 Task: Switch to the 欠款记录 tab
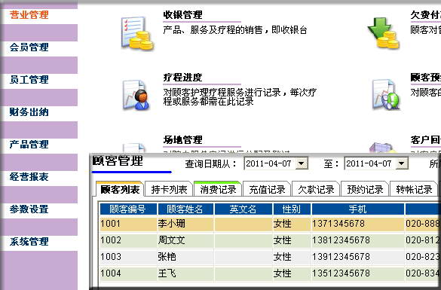click(x=316, y=189)
